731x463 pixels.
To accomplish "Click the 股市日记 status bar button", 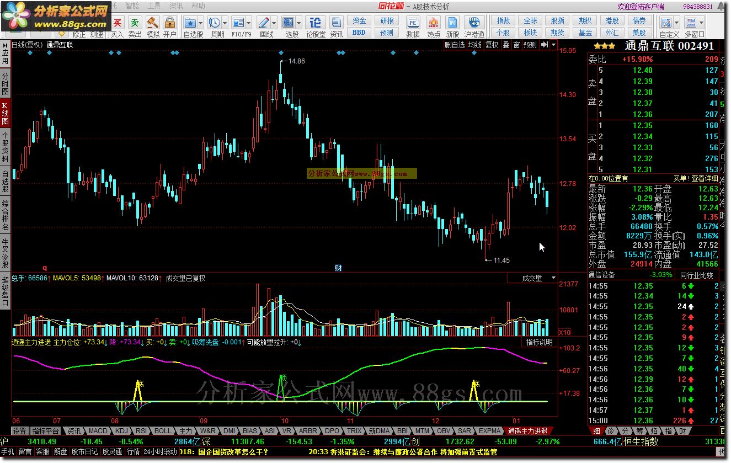I will pyautogui.click(x=85, y=451).
